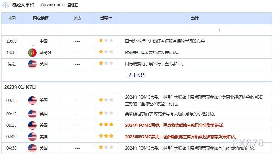
Task: Click the Portugal flag icon
Action: 32,52
